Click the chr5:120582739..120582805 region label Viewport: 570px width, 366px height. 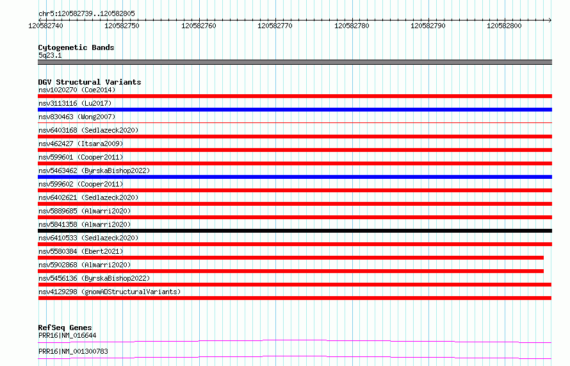coord(86,13)
